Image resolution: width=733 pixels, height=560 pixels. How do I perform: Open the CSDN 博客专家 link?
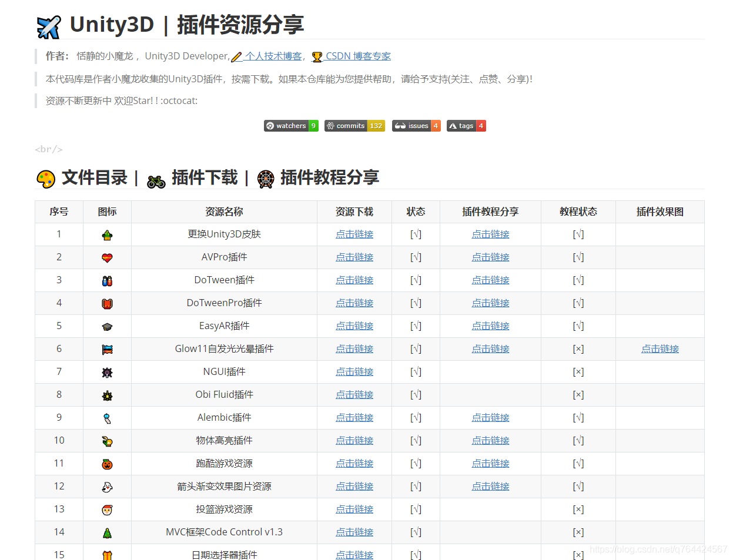tap(358, 56)
